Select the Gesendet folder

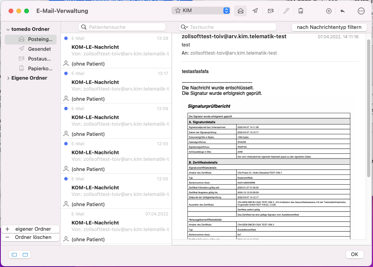coord(31,49)
